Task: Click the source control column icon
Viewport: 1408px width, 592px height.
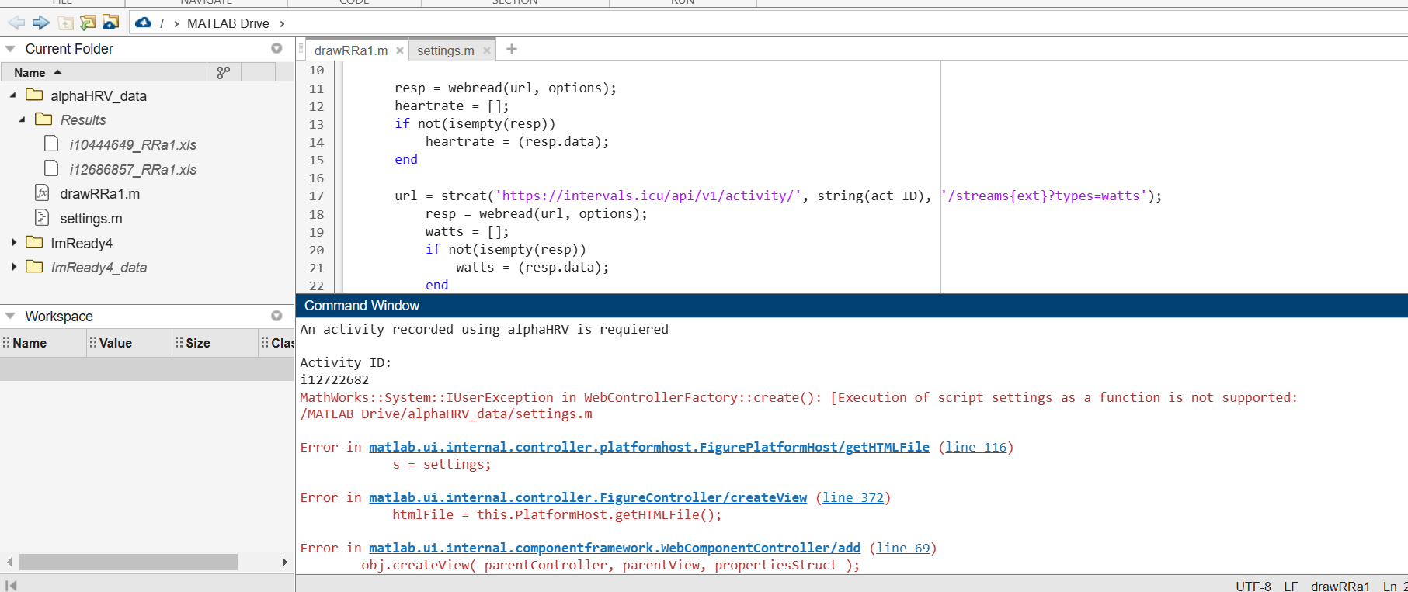Action: [224, 72]
